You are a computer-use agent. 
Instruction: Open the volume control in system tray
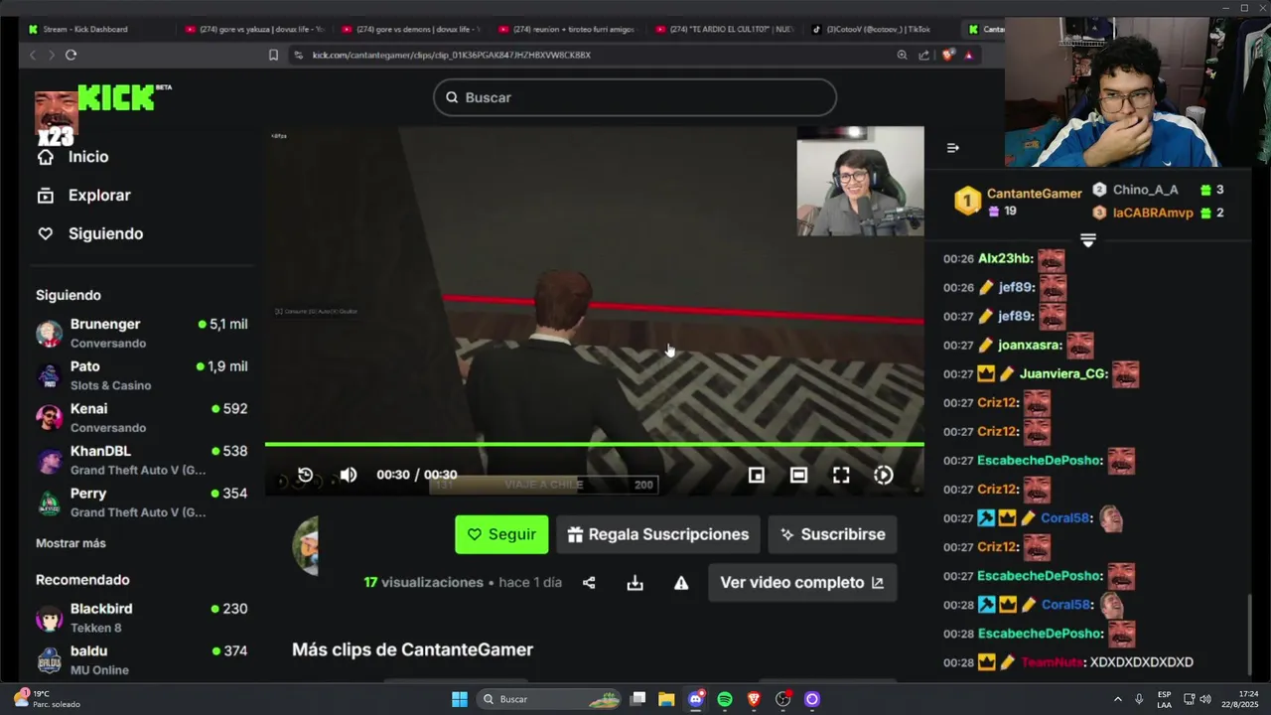(1204, 699)
